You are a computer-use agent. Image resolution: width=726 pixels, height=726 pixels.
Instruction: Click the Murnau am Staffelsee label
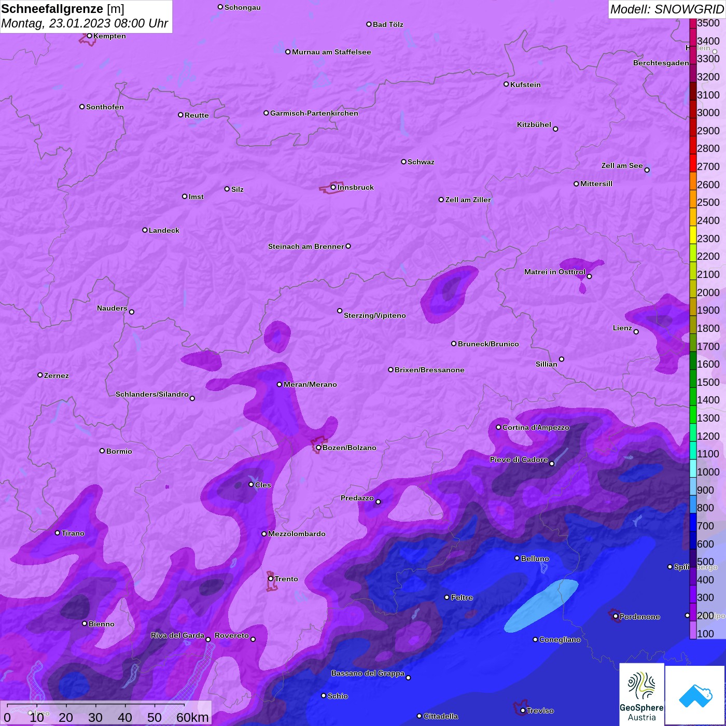tap(331, 52)
